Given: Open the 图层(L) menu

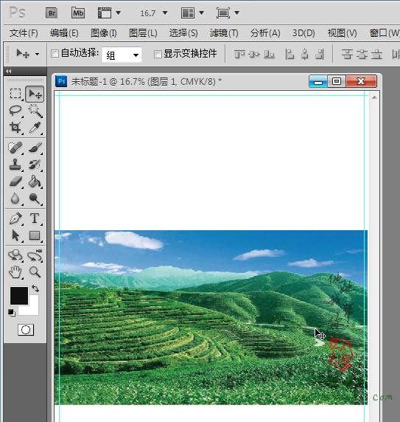Looking at the screenshot, I should point(143,33).
